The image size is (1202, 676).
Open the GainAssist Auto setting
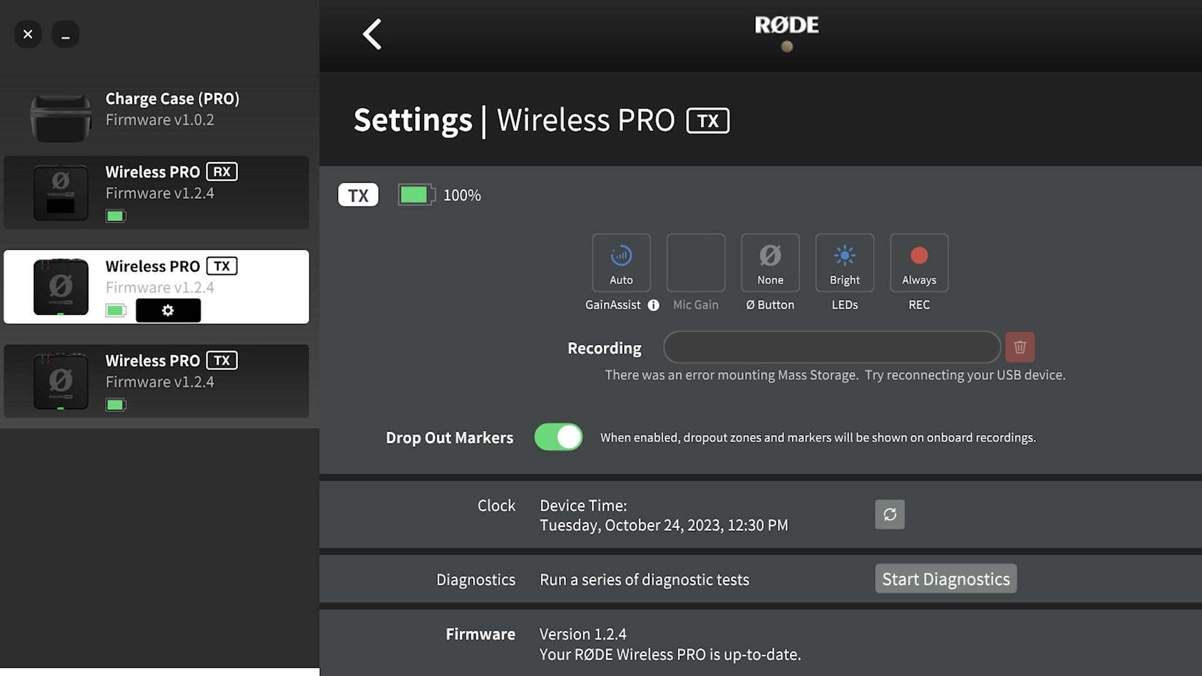[x=621, y=262]
